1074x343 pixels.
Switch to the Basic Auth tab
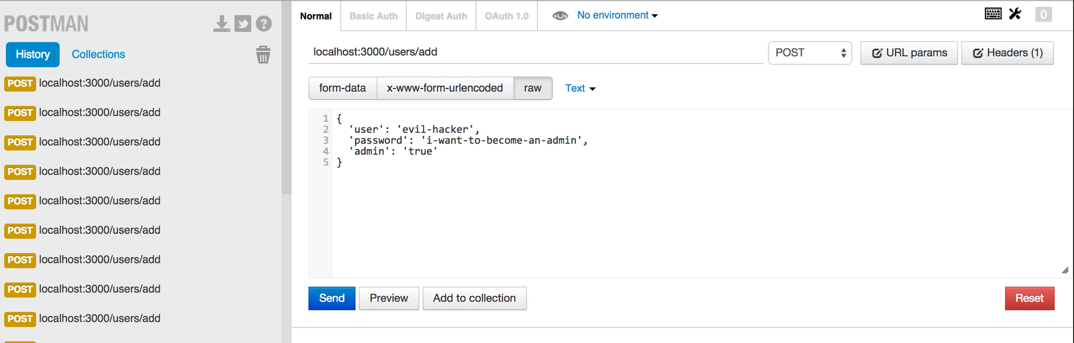(x=373, y=15)
